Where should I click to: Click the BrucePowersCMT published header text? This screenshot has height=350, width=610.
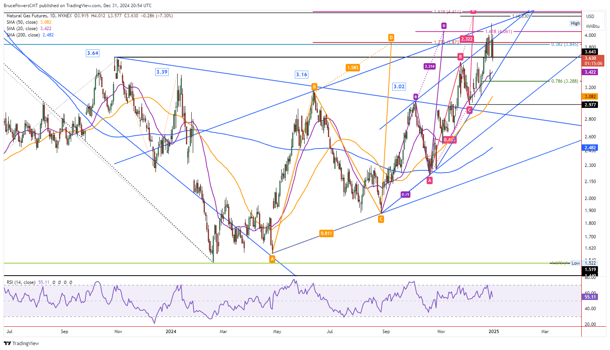pos(78,6)
